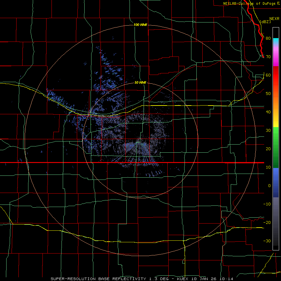Image resolution: width=281 pixels, height=281 pixels.
Task: Click the 50 NMI range ring label
Action: [140, 83]
